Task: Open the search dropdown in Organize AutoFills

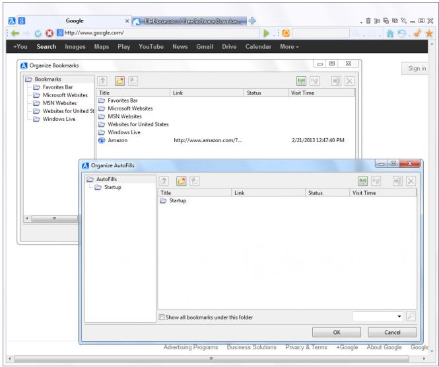Action: pos(399,316)
